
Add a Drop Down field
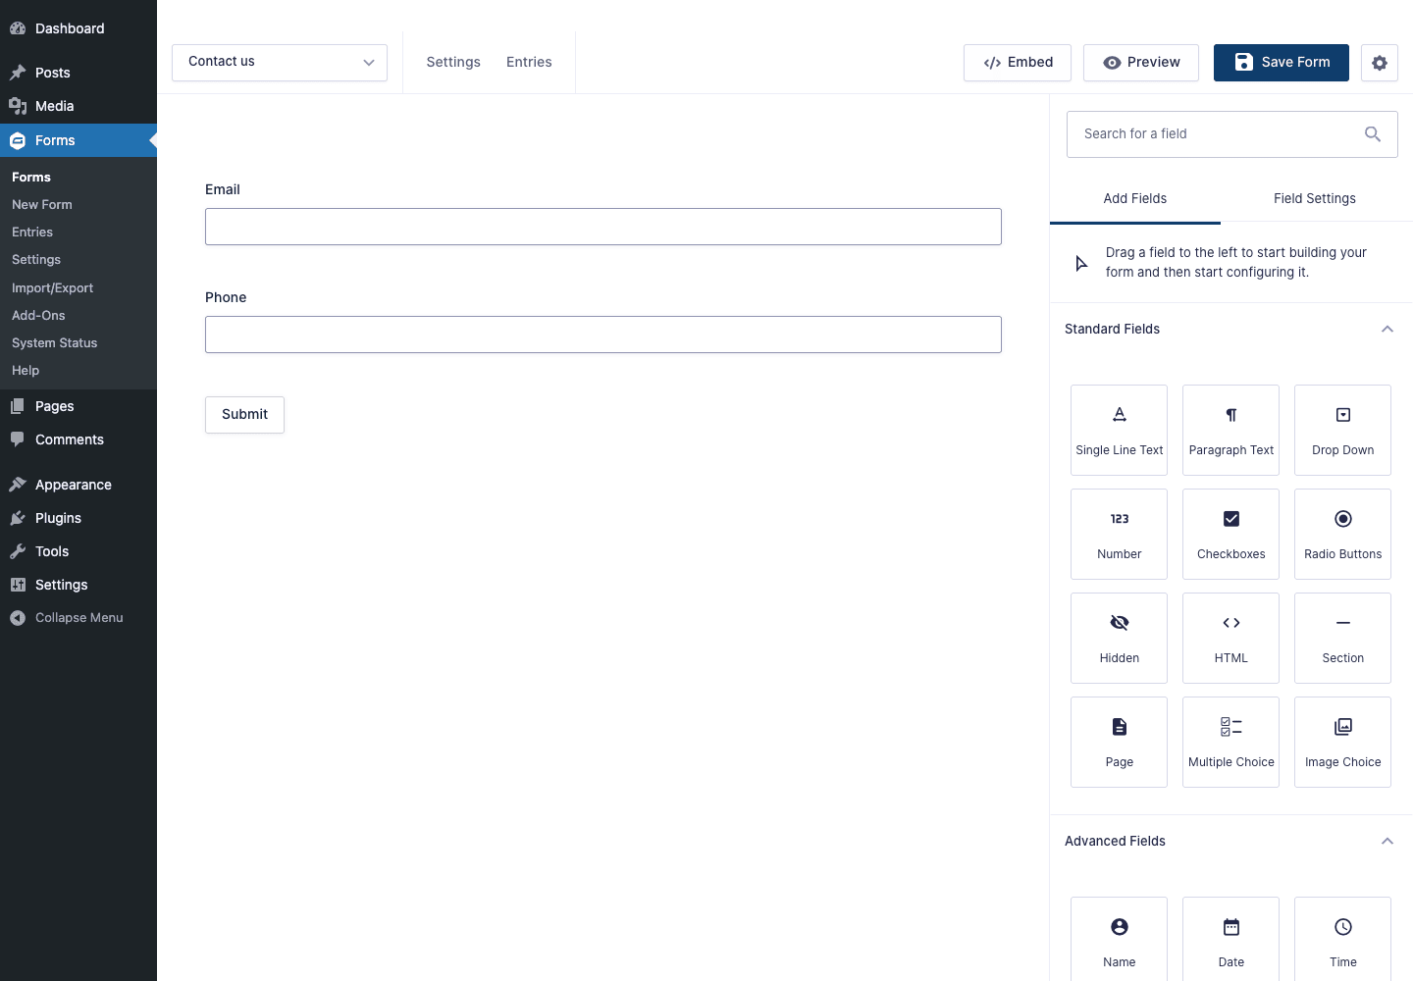tap(1342, 430)
